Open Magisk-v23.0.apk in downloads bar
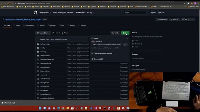200x112 pixels. pyautogui.click(x=10, y=103)
